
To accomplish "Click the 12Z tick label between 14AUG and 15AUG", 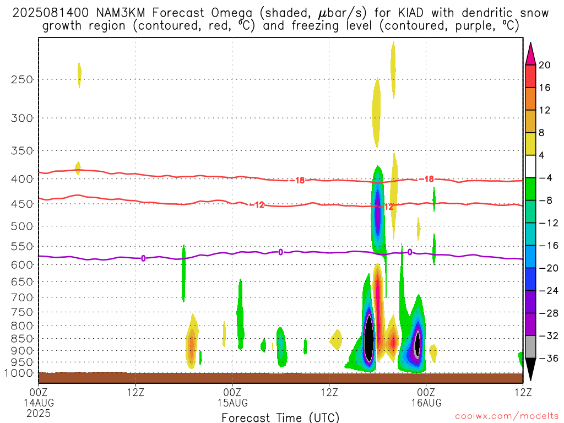I will click(135, 392).
